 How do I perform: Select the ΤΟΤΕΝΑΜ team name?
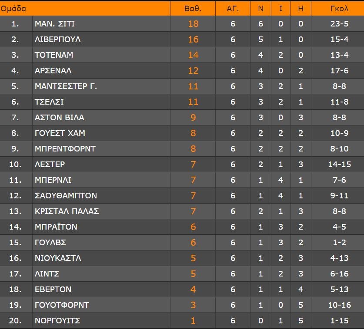54,55
